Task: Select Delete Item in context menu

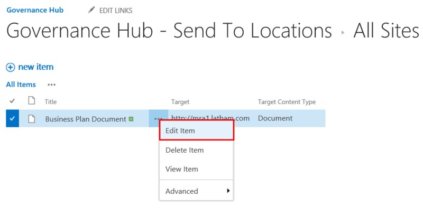Action: click(185, 150)
